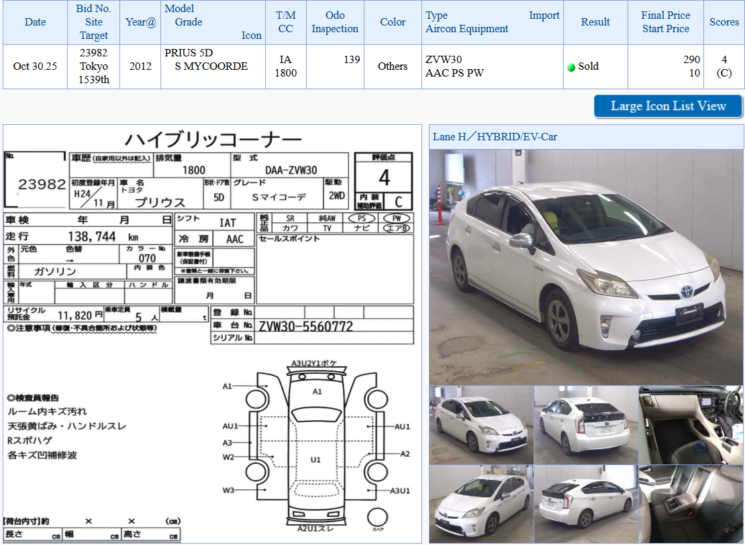Open the rear seat armrest interior thumbnail
The image size is (745, 545).
(x=691, y=504)
